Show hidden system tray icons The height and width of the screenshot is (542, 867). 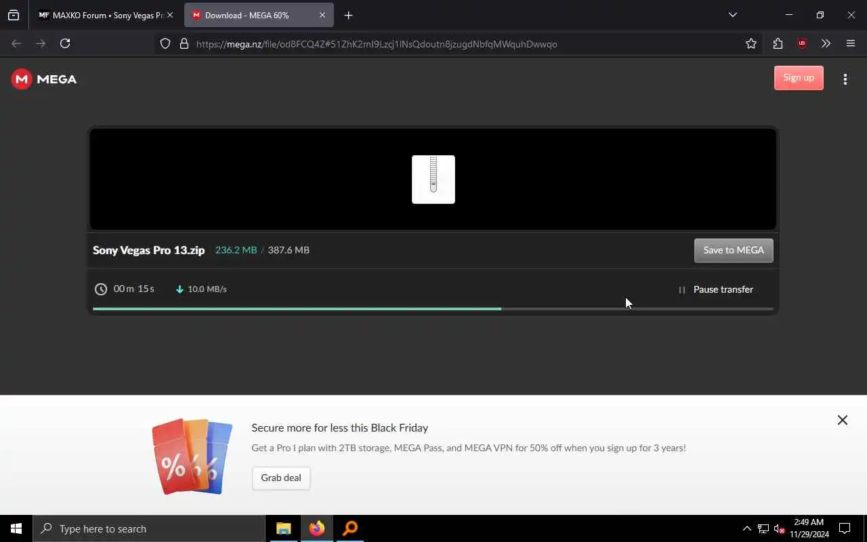pos(746,528)
